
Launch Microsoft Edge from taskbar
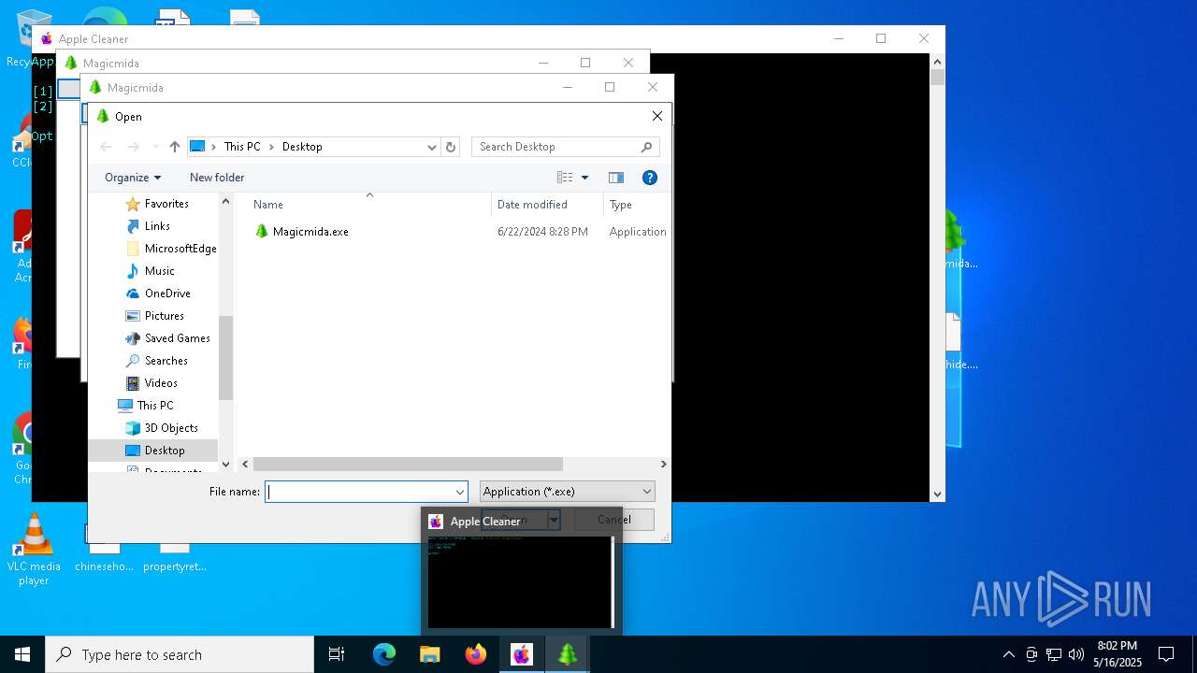coord(384,654)
